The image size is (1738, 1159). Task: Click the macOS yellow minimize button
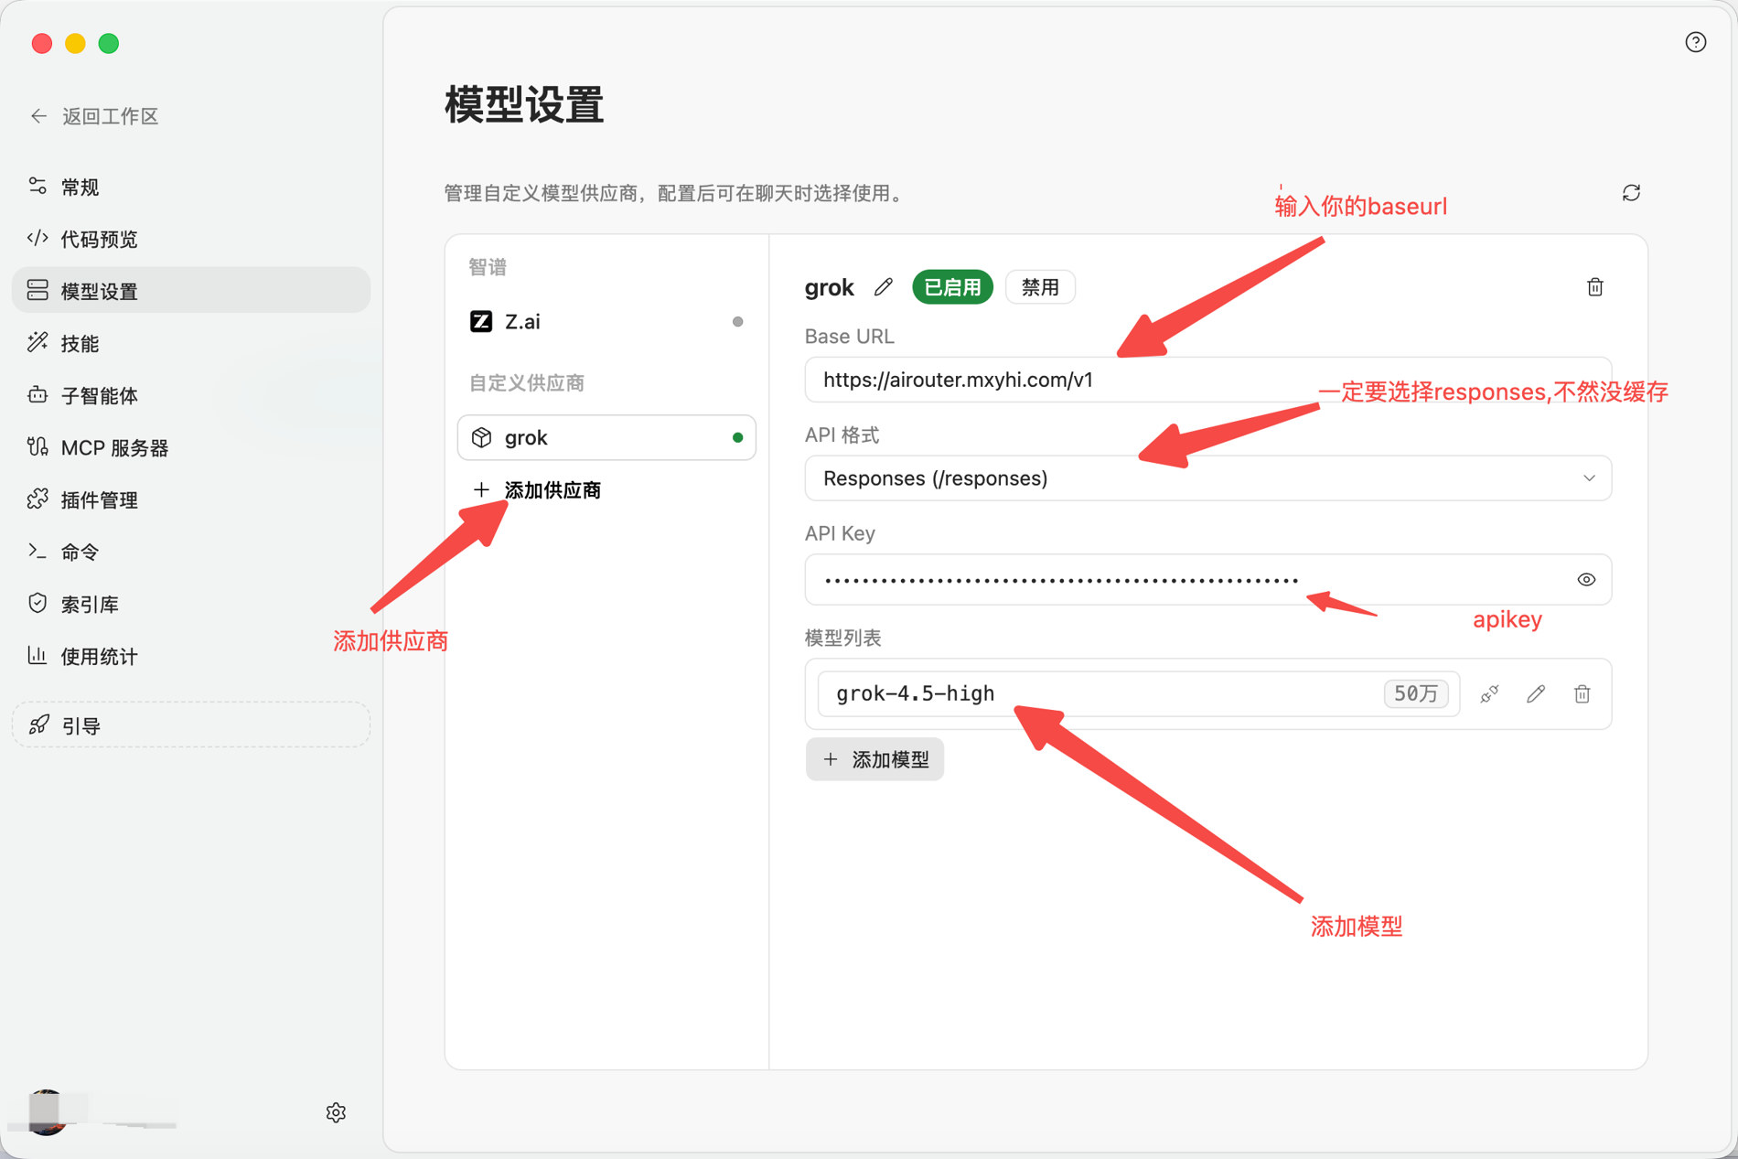point(75,43)
